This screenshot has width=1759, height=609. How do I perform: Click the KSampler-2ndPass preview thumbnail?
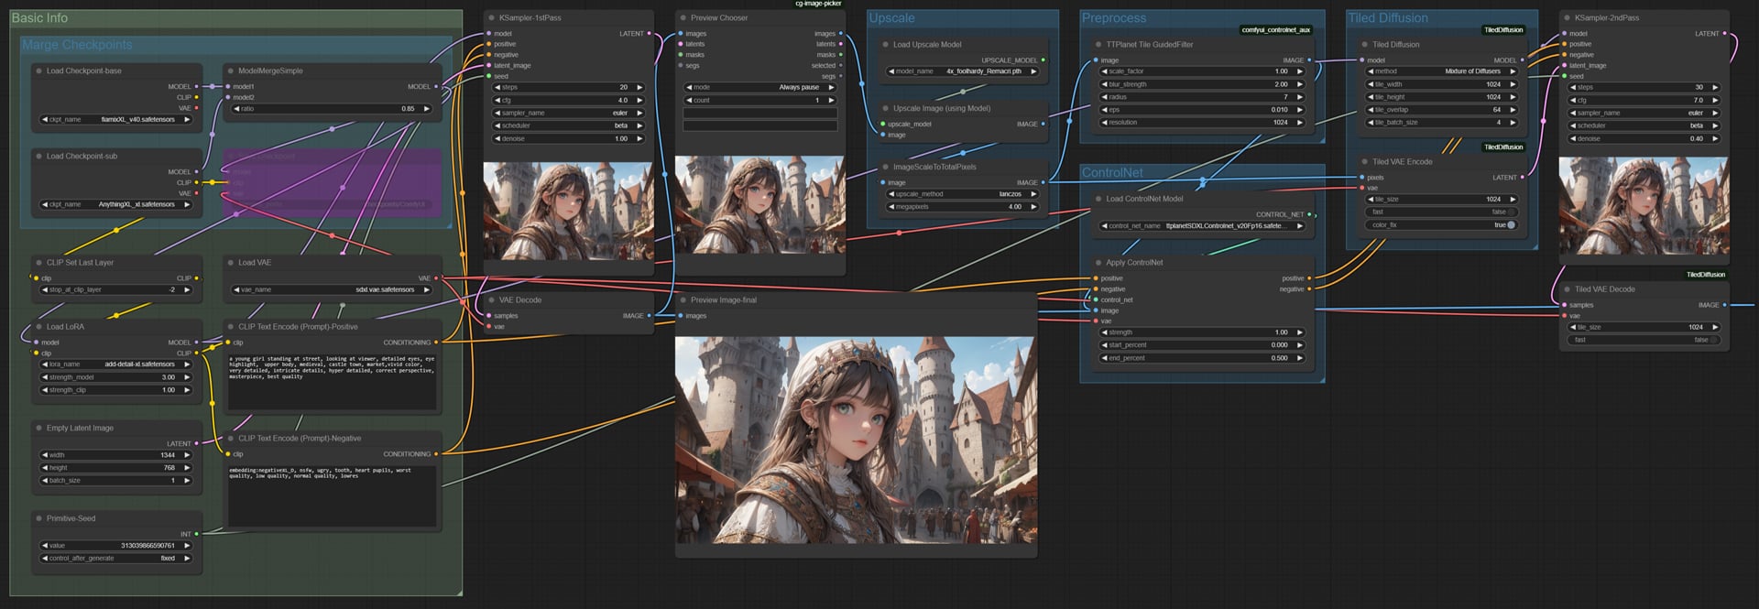point(1644,206)
